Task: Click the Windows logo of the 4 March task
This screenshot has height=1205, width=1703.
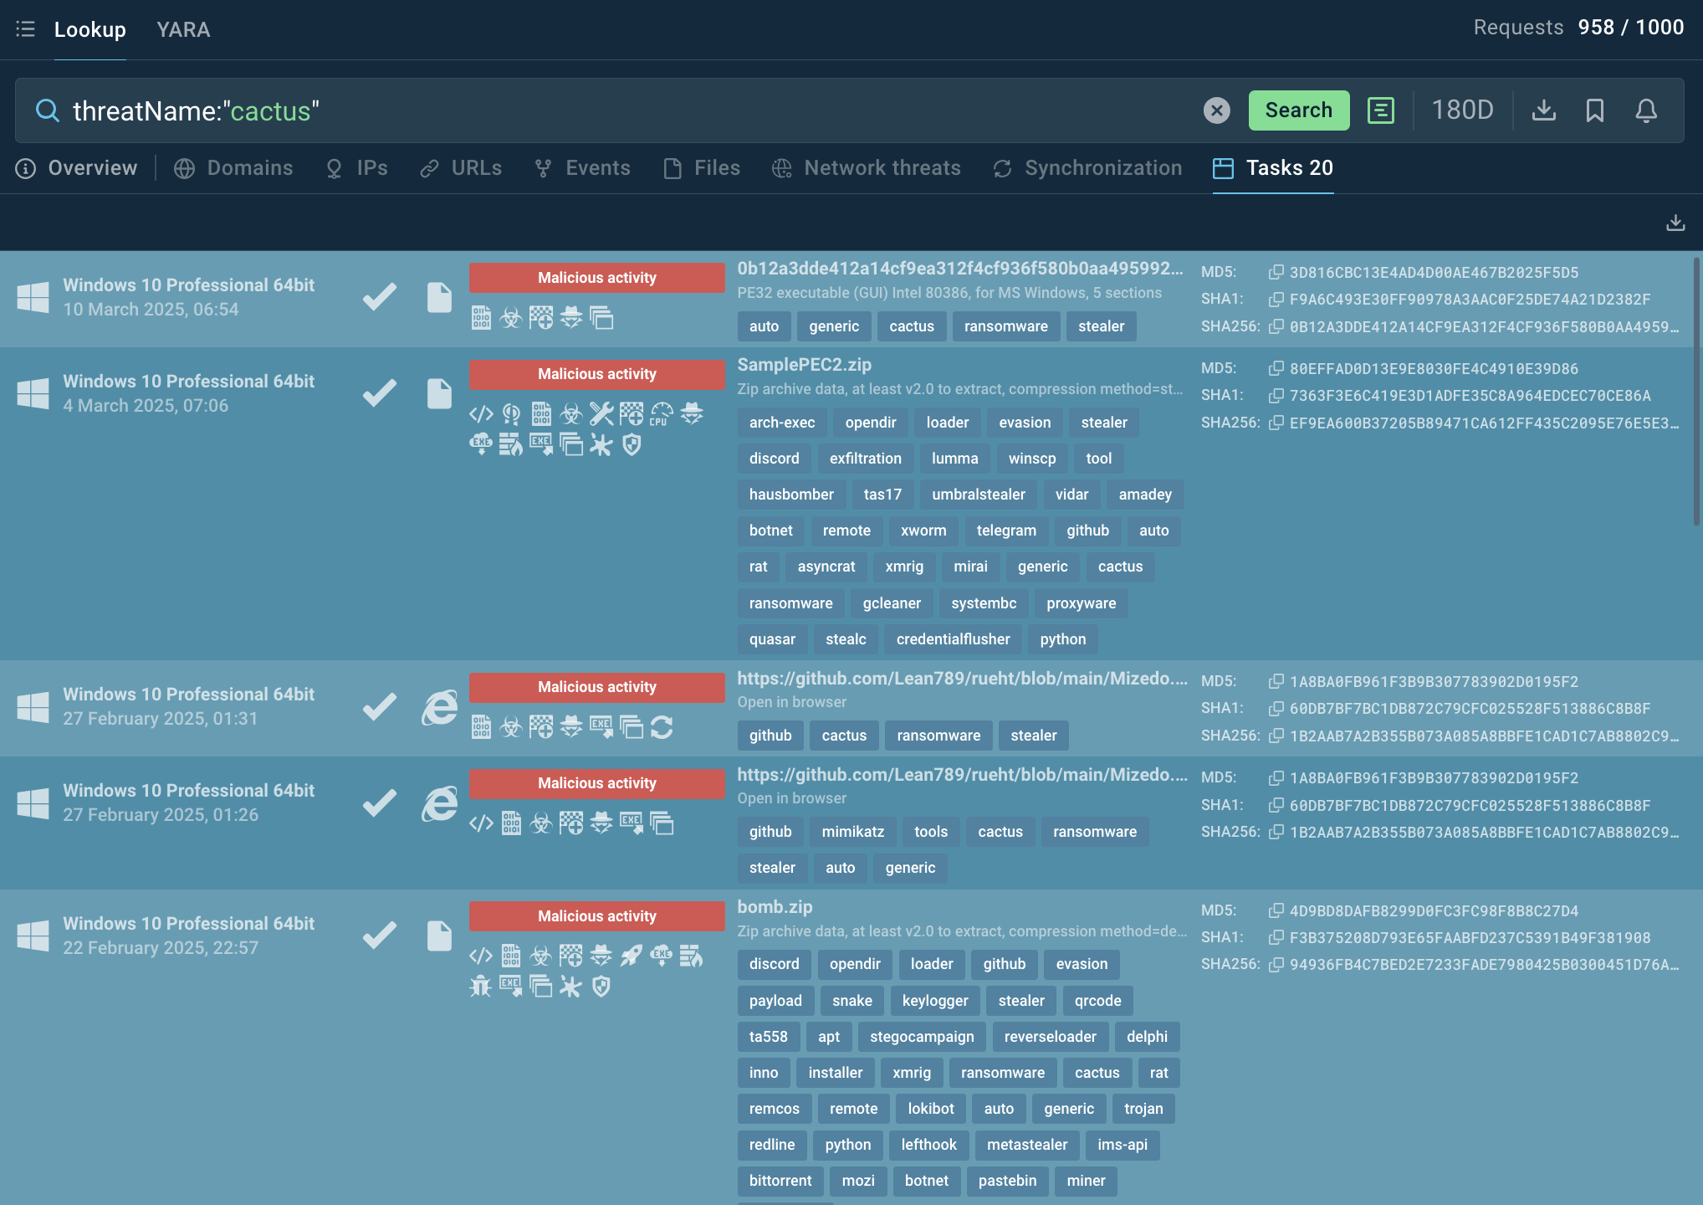Action: tap(33, 393)
